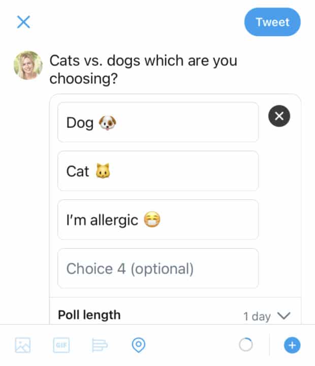This screenshot has width=315, height=366.
Task: Remove the poll with the dark X button
Action: pyautogui.click(x=279, y=116)
